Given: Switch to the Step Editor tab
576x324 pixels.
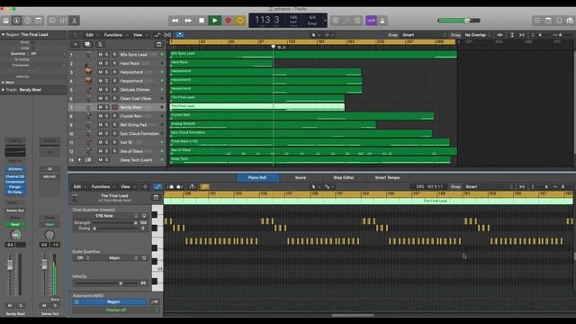Looking at the screenshot, I should (344, 178).
